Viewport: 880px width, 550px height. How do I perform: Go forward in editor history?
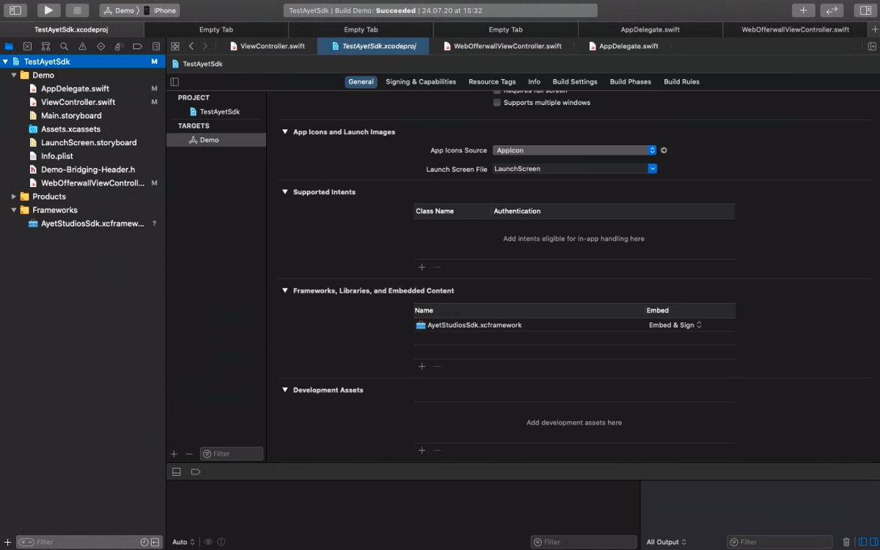pos(205,45)
